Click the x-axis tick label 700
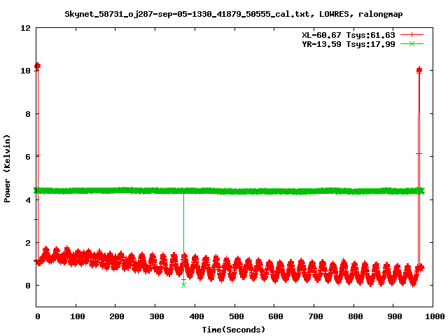This screenshot has width=448, height=336. tap(316, 316)
